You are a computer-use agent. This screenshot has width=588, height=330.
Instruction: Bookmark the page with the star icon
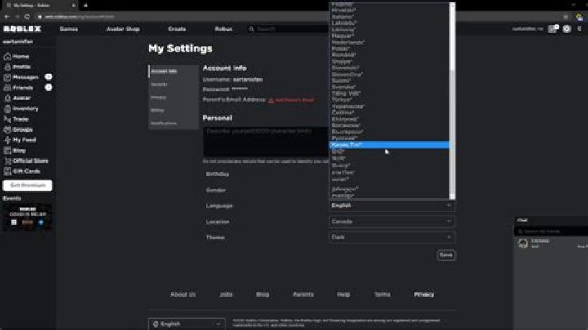pos(565,16)
